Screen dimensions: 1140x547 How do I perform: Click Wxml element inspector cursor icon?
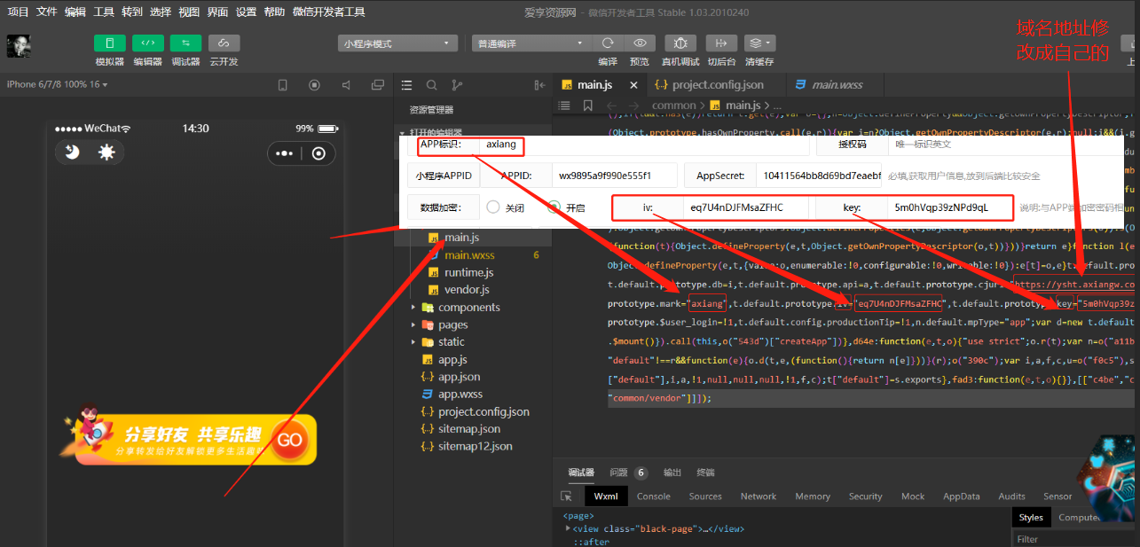(x=567, y=496)
